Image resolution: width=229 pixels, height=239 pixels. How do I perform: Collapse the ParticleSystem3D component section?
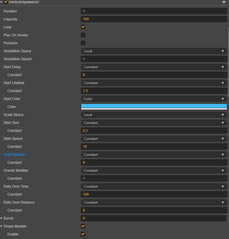(1, 2)
